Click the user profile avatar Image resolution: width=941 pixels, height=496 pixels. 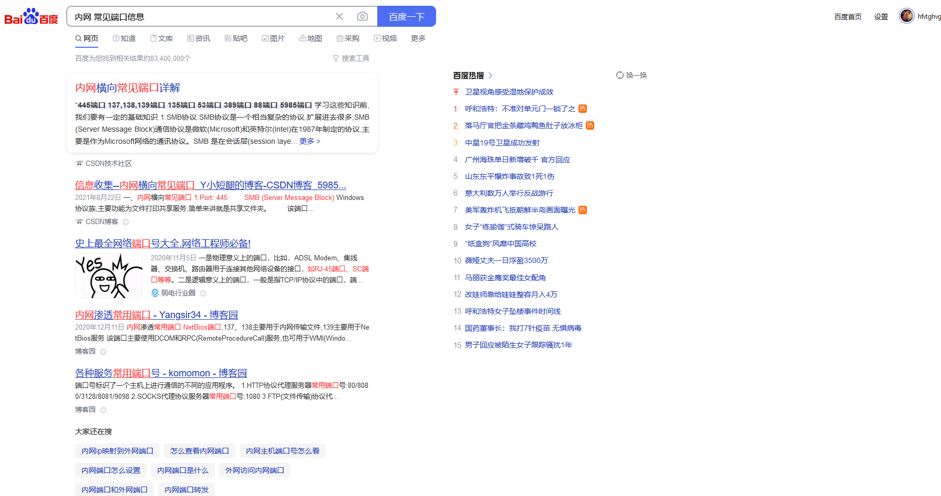pos(907,16)
